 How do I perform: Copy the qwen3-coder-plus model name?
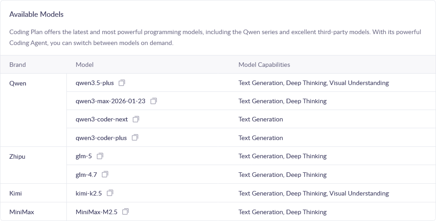[135, 138]
